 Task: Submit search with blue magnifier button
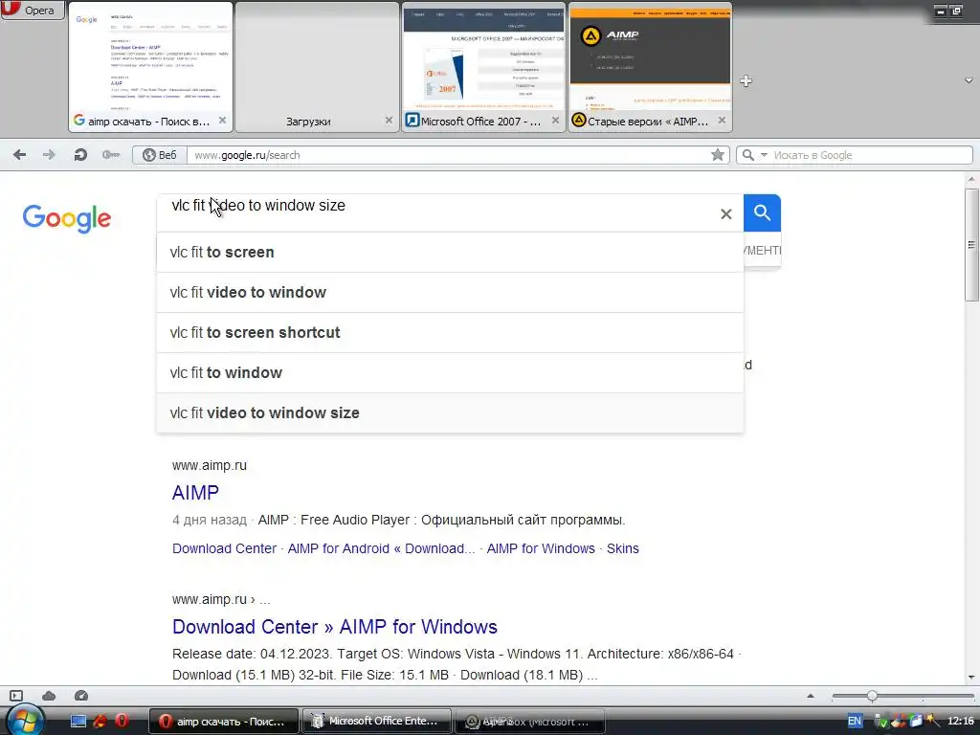(762, 213)
